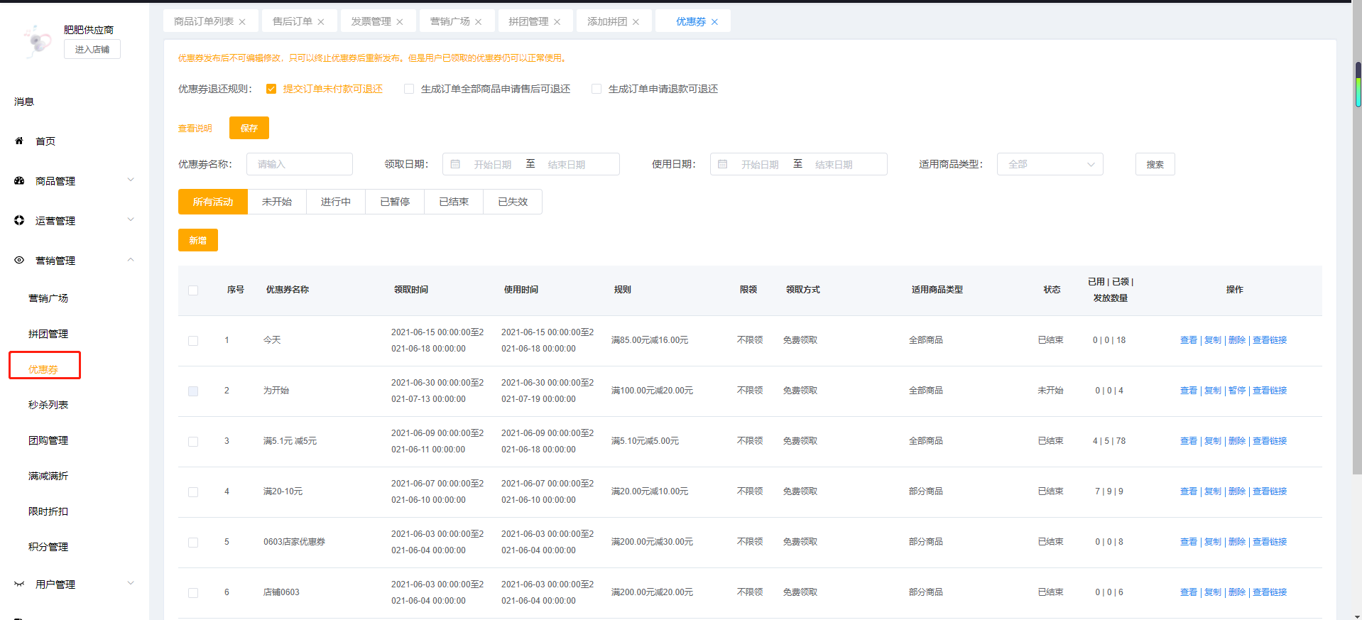The width and height of the screenshot is (1362, 620).
Task: Click the 运营管理 sidebar icon
Action: coord(19,221)
